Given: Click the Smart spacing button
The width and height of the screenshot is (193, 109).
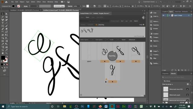Looking at the screenshot, I should click(x=123, y=40).
